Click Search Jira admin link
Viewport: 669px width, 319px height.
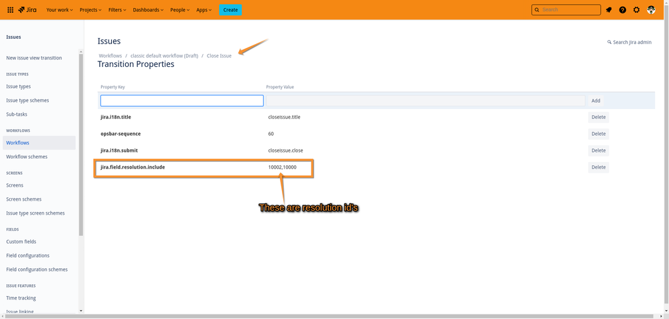(629, 42)
